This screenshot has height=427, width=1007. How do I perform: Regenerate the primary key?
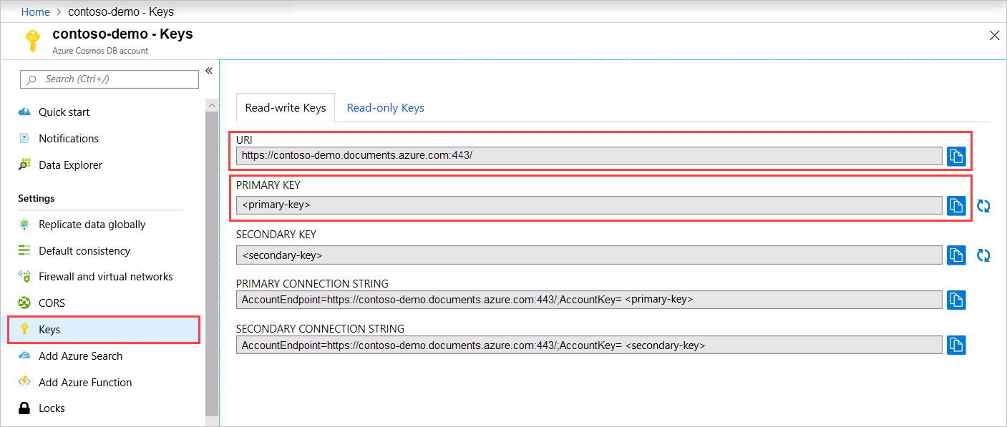coord(983,205)
